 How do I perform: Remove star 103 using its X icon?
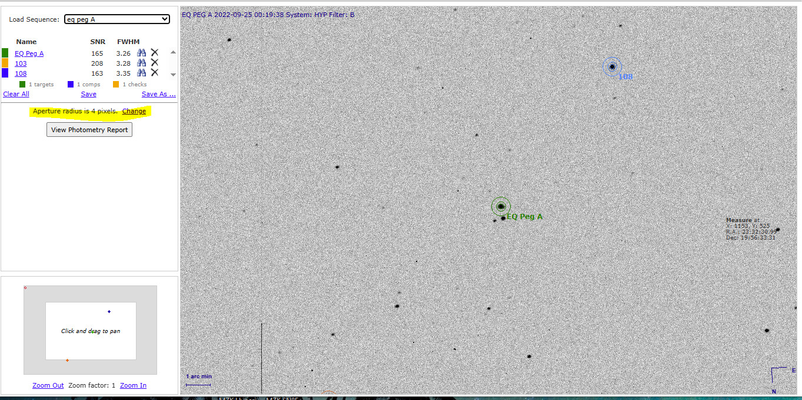click(155, 63)
